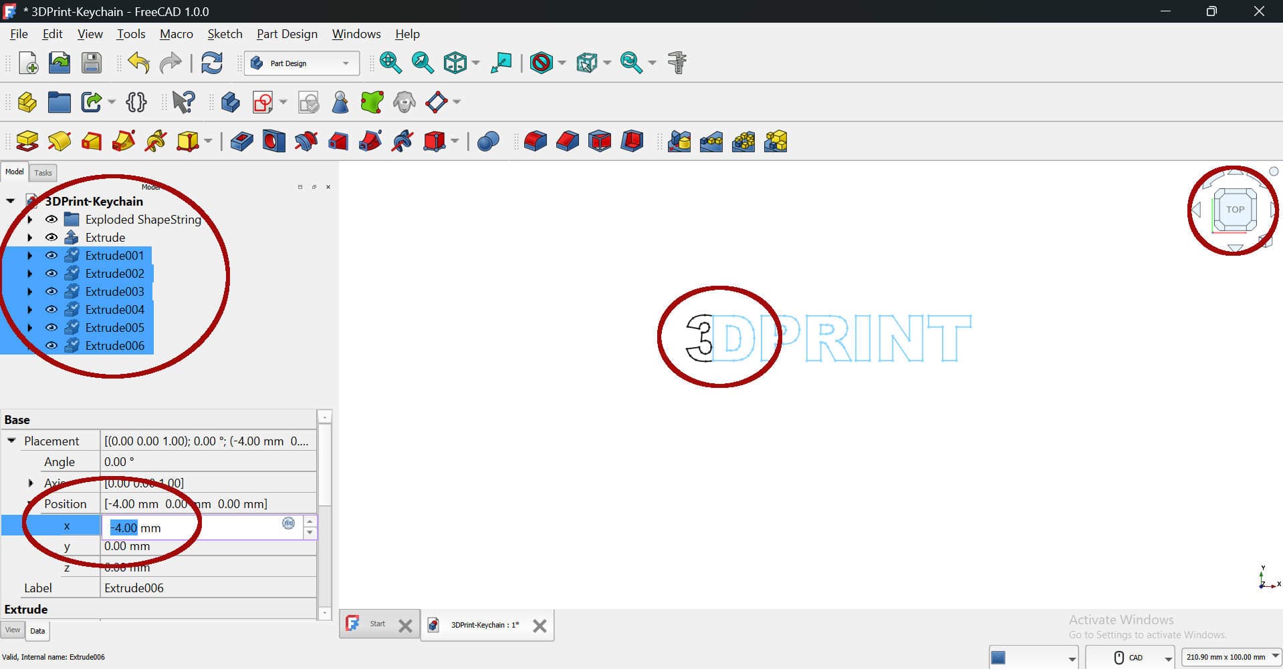Screen dimensions: 1283x669
Task: Apply the Fillet tool
Action: [536, 141]
